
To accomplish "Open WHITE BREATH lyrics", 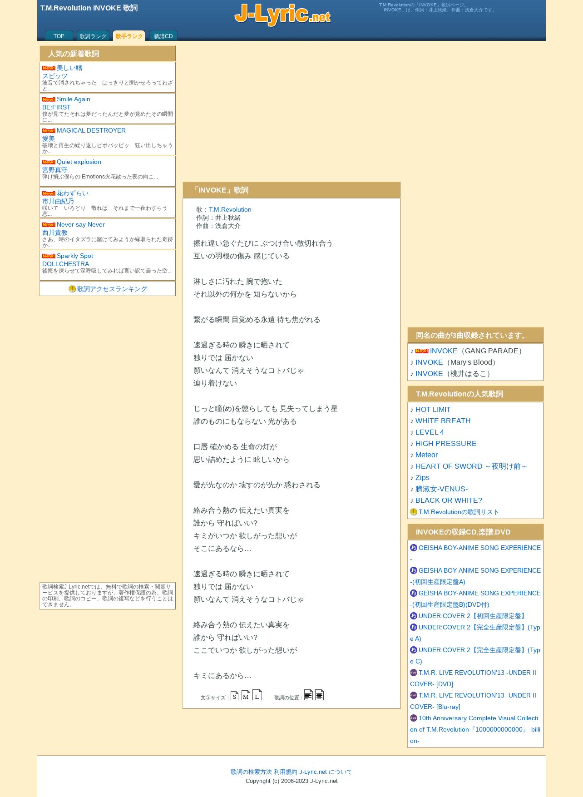I will coord(443,421).
